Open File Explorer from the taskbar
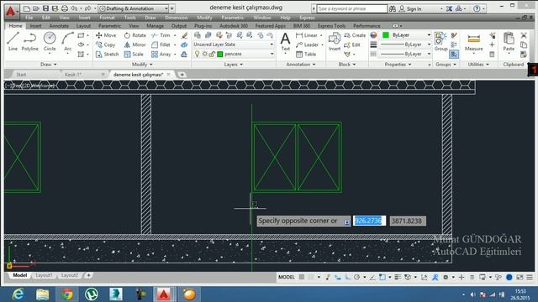The image size is (538, 302). (43, 294)
